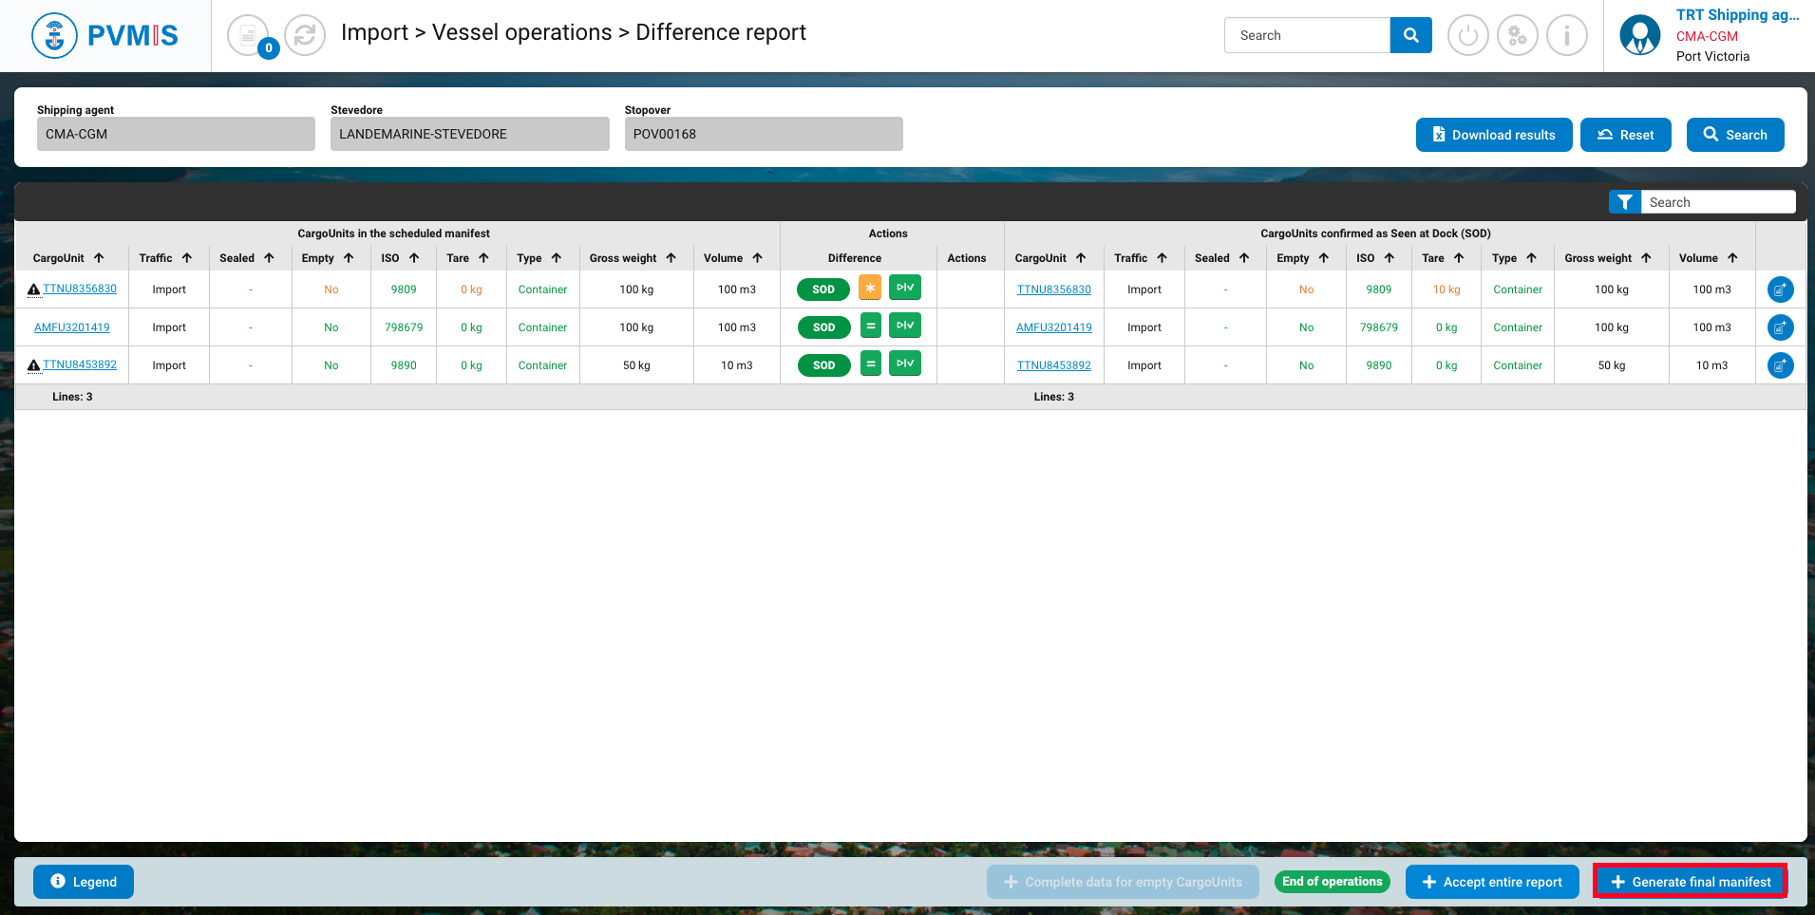Click Generate final manifest button

(x=1691, y=882)
